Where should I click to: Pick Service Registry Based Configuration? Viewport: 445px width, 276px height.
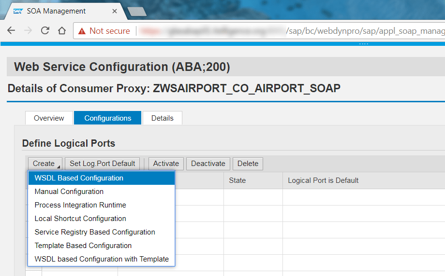pyautogui.click(x=101, y=232)
